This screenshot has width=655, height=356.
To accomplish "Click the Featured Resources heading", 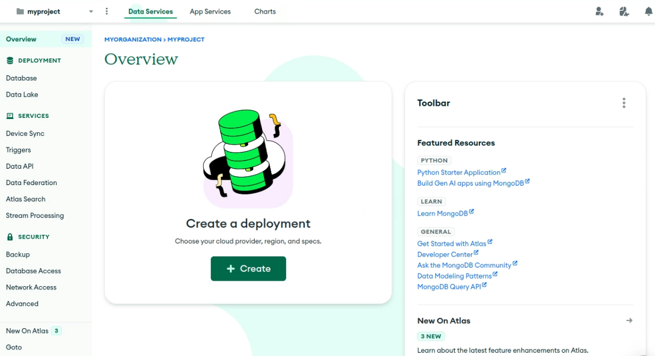I will point(456,143).
